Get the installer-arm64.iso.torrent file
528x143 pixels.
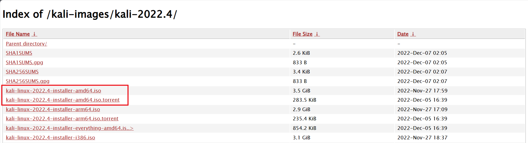tap(62, 119)
